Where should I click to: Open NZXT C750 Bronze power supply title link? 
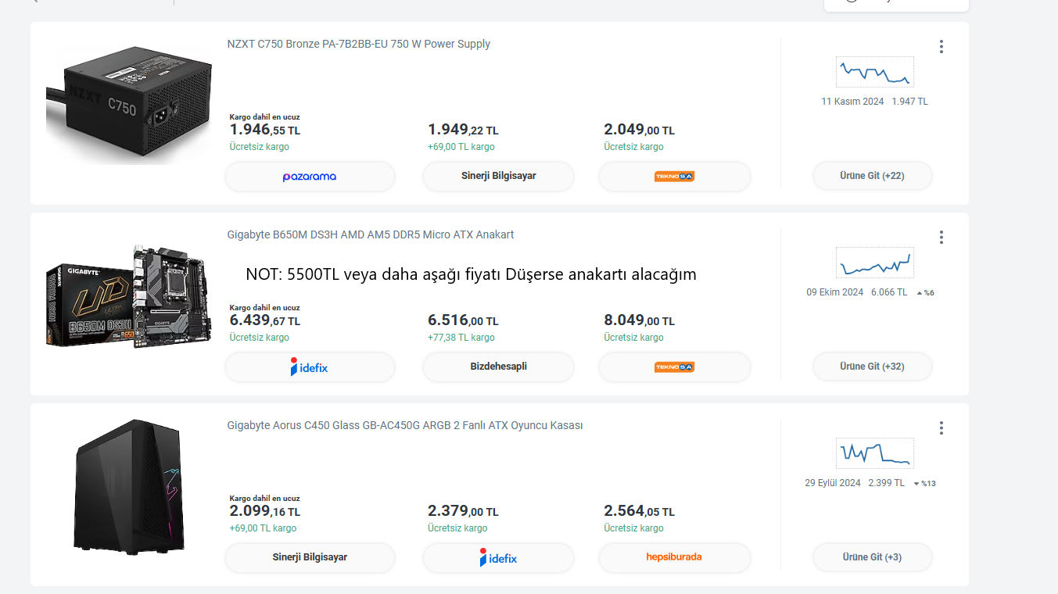359,44
